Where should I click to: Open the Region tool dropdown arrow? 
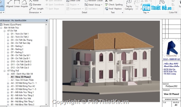click(x=78, y=5)
